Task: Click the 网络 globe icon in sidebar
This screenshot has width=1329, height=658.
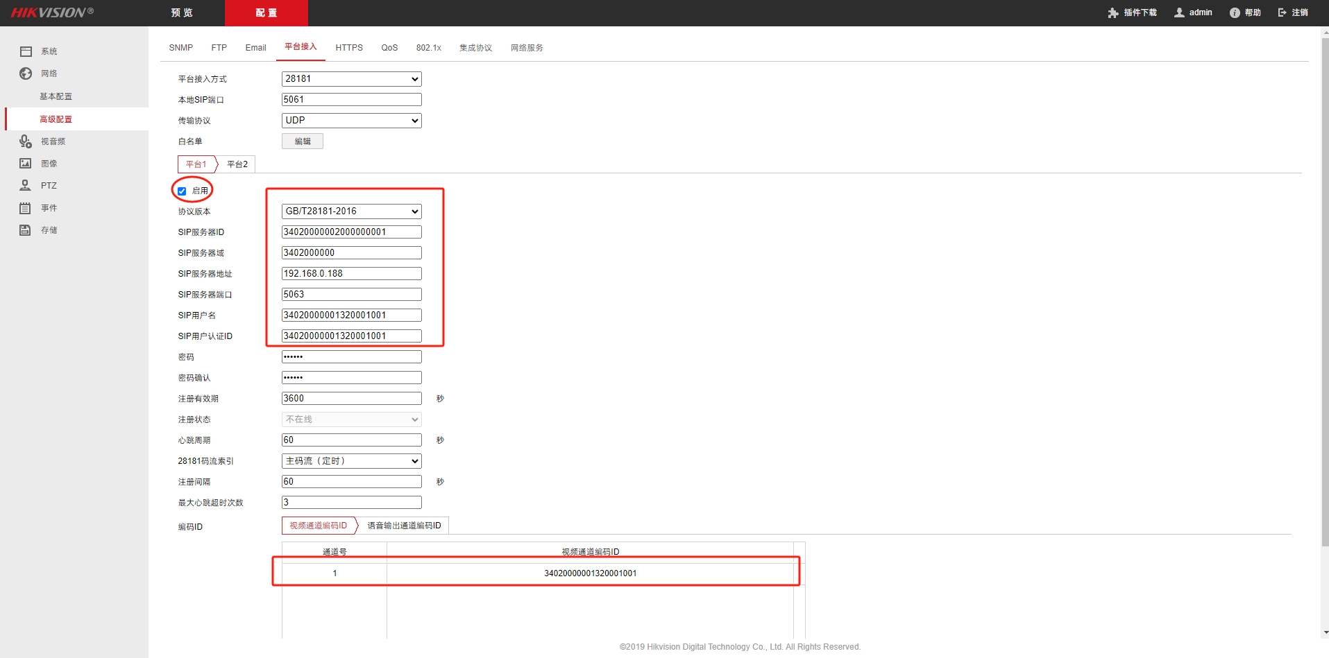Action: pos(26,73)
